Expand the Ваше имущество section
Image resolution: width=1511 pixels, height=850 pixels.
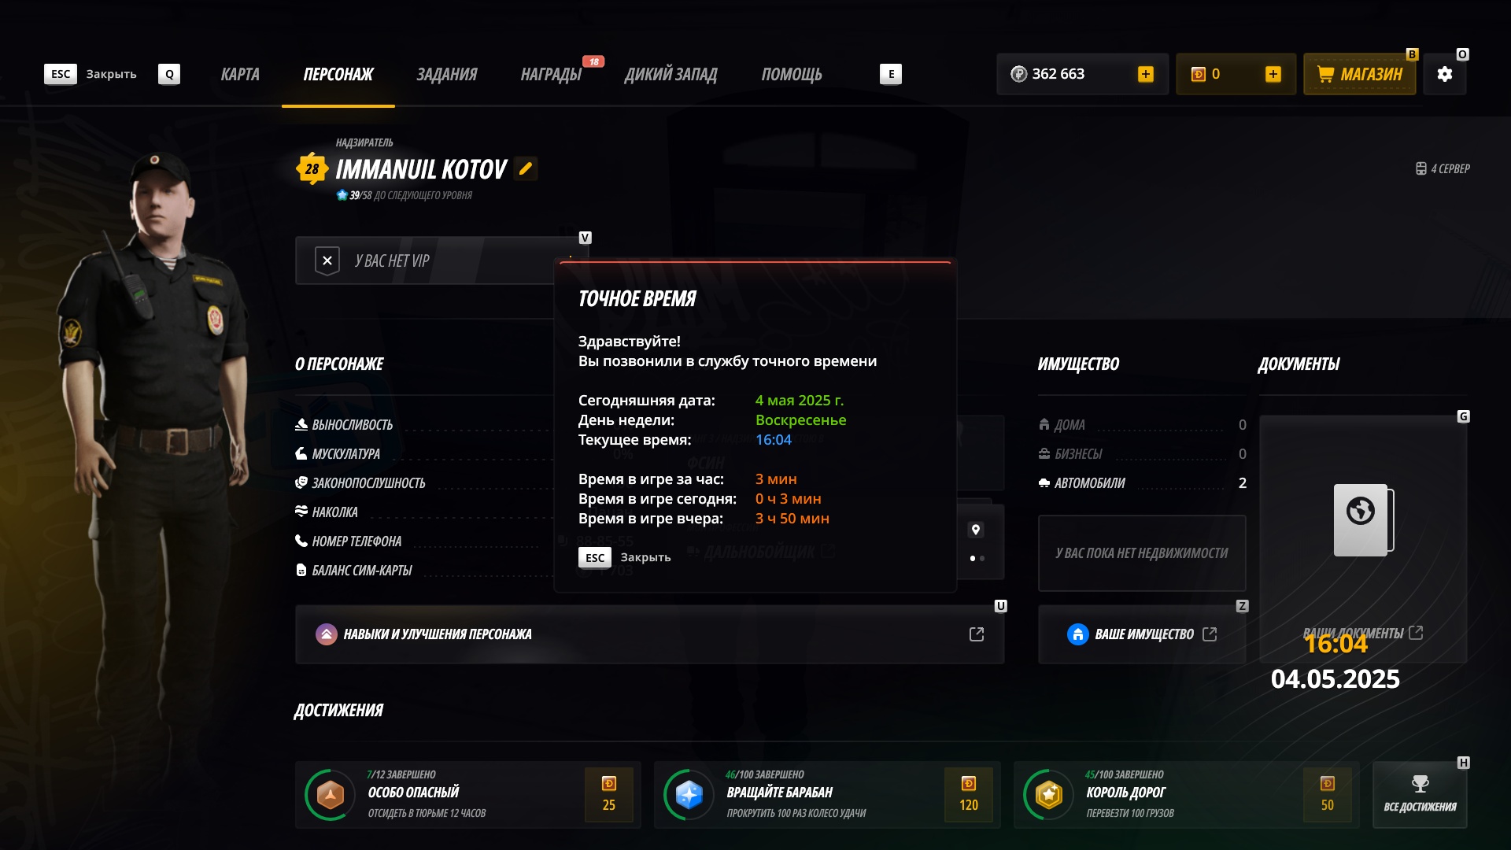coord(1142,634)
